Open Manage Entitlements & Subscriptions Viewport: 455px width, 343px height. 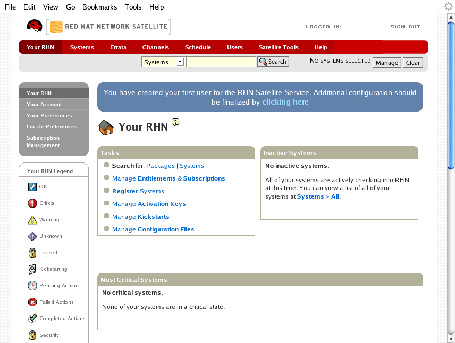click(x=168, y=178)
